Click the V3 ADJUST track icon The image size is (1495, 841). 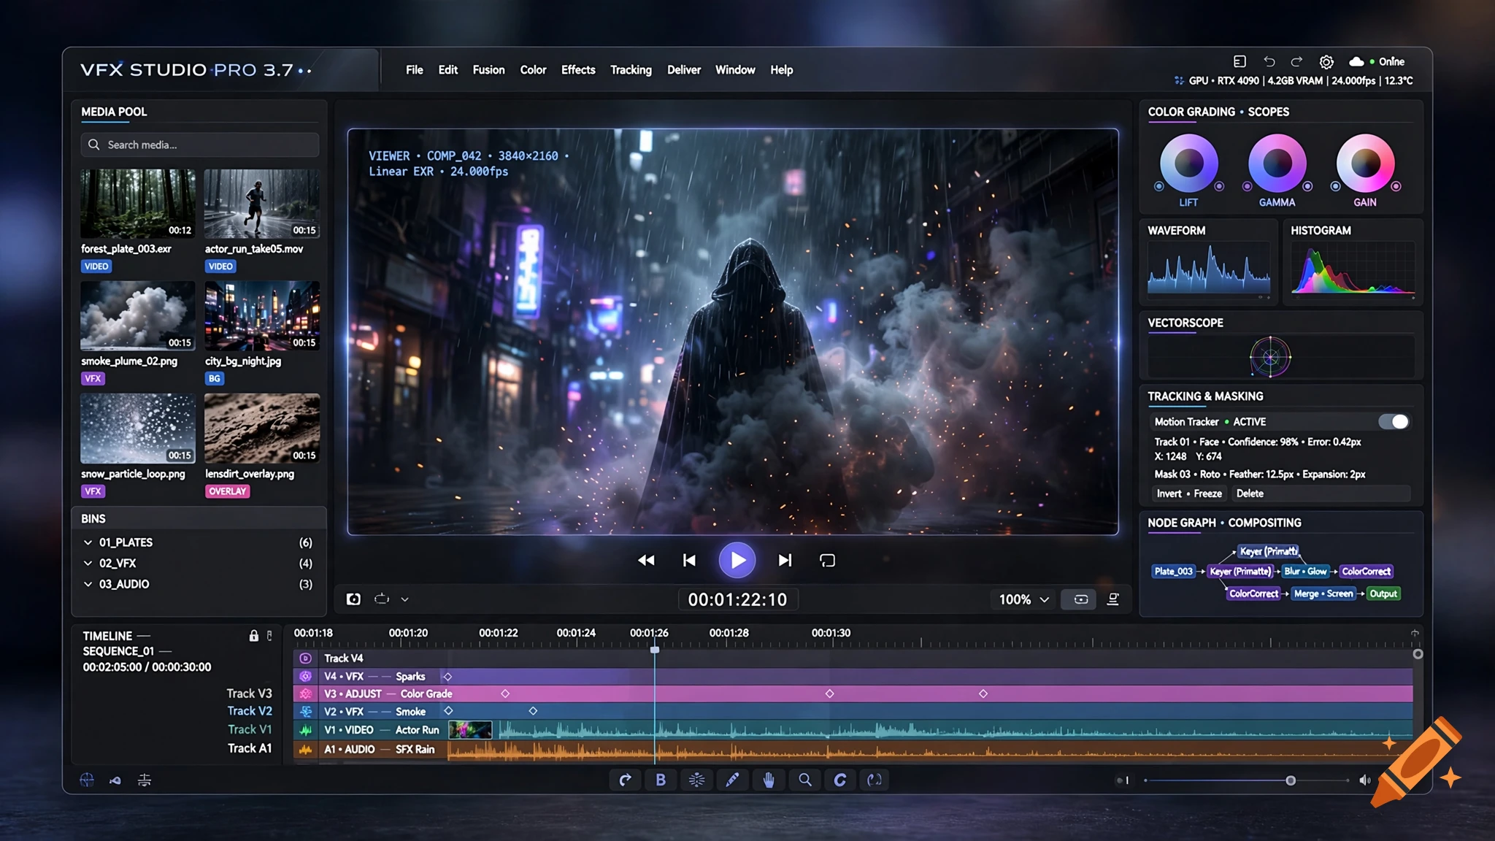(306, 694)
